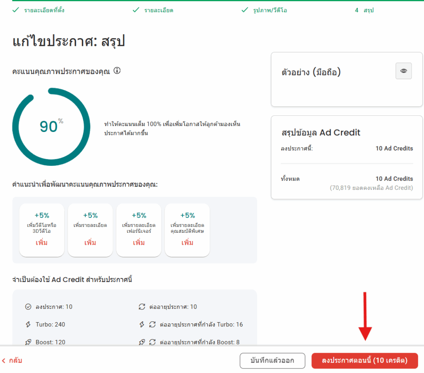The image size is (424, 373).
Task: Click the red back chevron beside กลับ
Action: (x=4, y=361)
